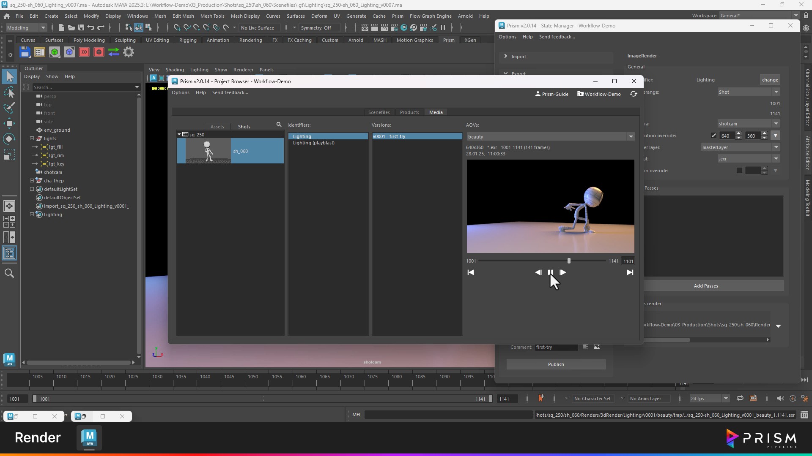Image resolution: width=812 pixels, height=456 pixels.
Task: Click the Prism settings gear shelf icon
Action: (129, 52)
